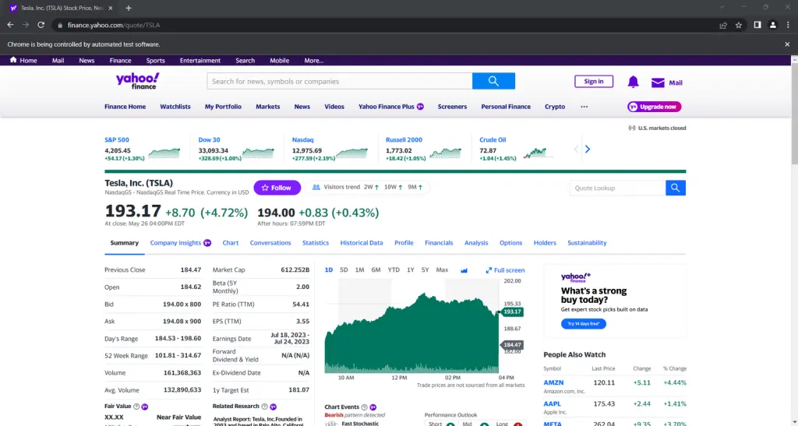
Task: Click the Sign in button
Action: click(x=593, y=81)
